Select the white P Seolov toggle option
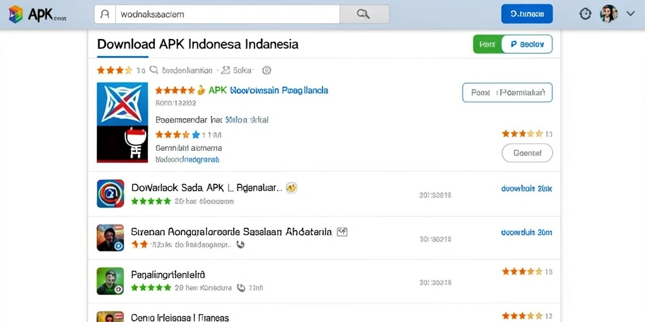Screen dimensions: 645x322 [527, 45]
